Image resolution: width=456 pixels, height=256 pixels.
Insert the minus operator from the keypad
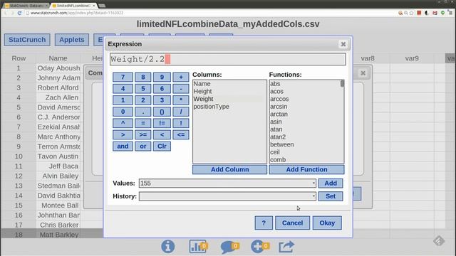(x=180, y=88)
